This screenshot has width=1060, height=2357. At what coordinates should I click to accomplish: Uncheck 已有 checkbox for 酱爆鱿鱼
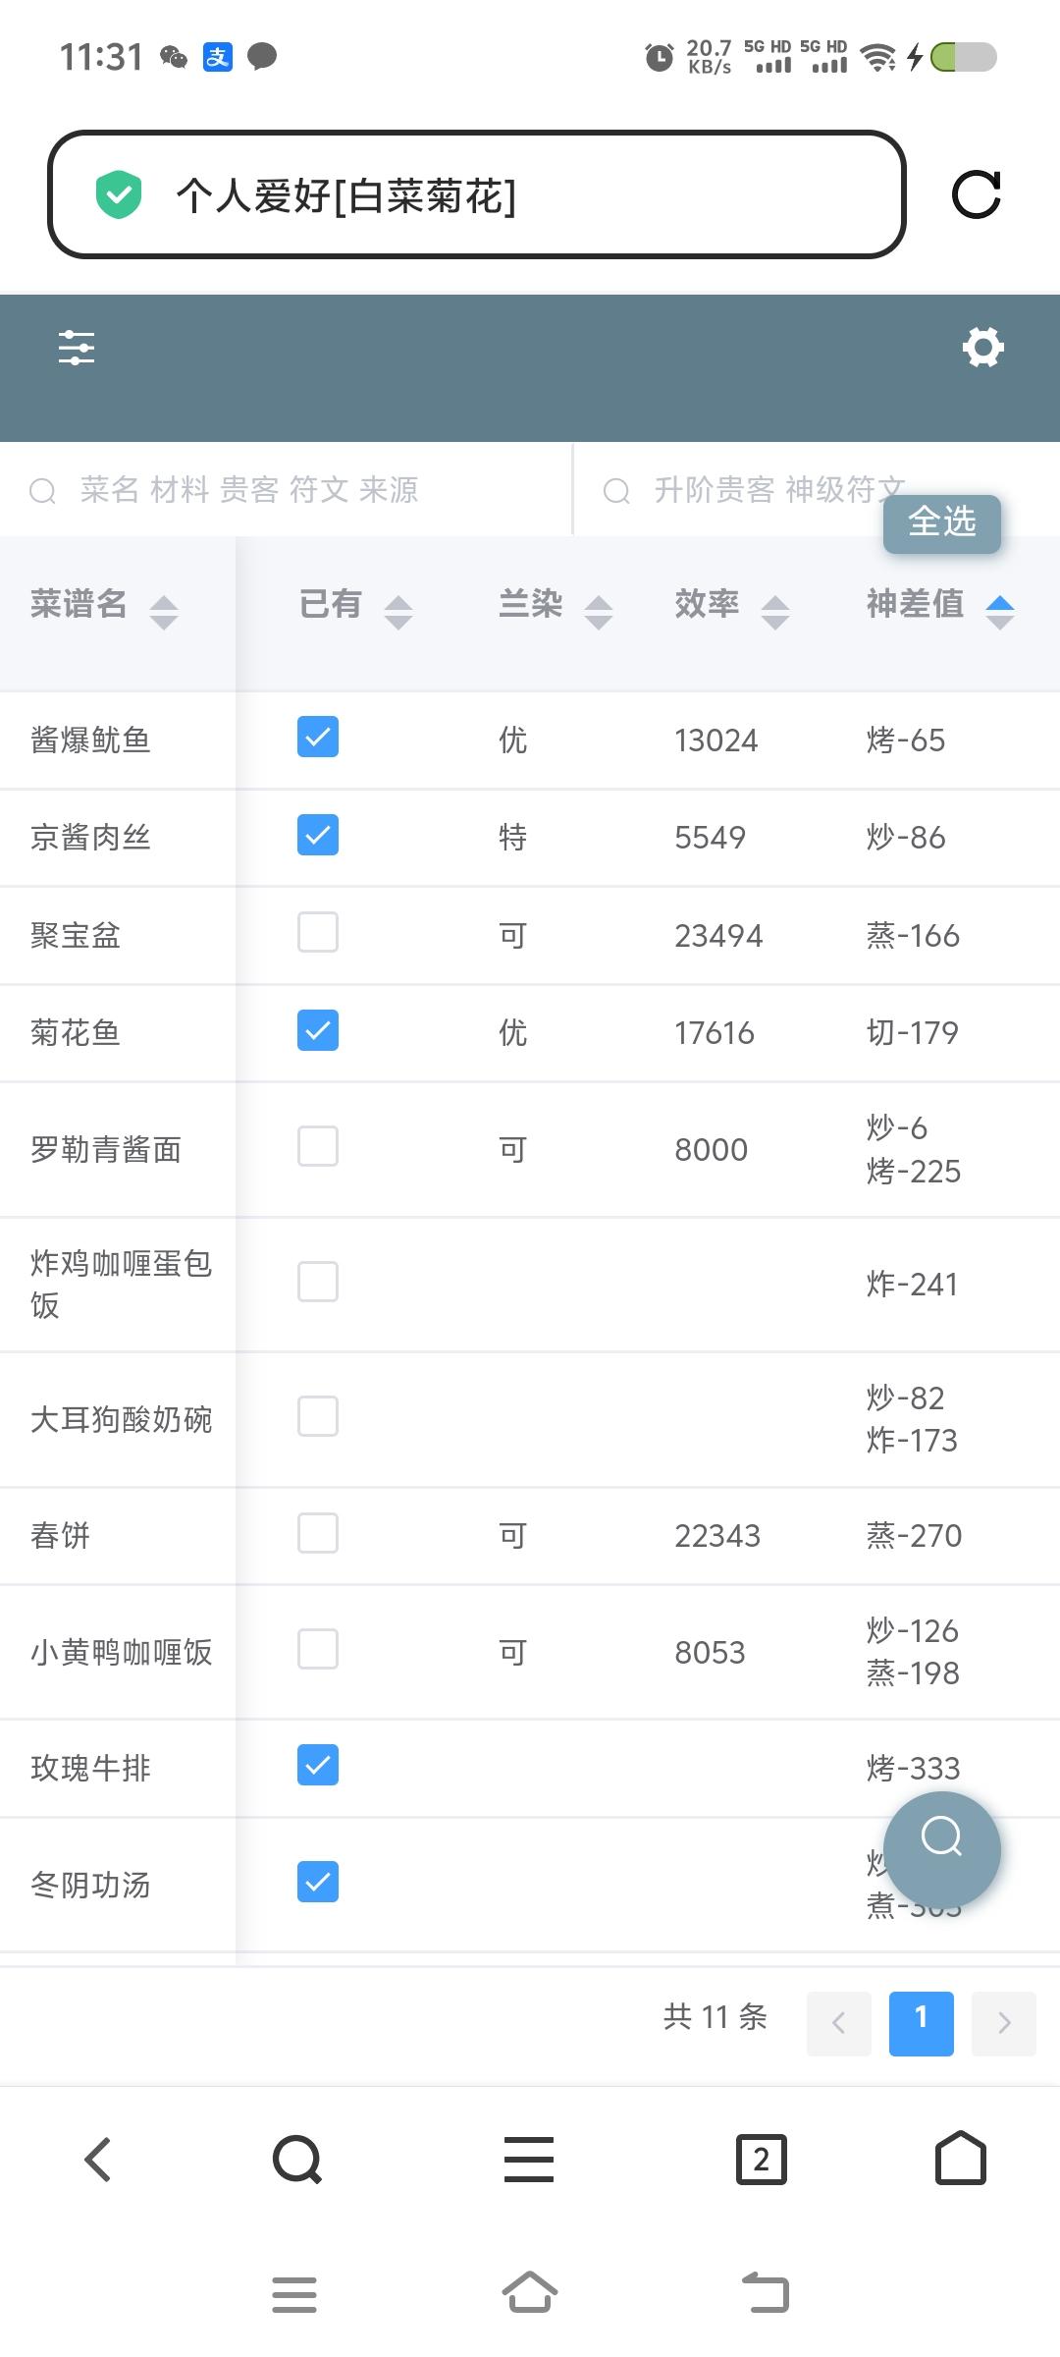pos(318,738)
